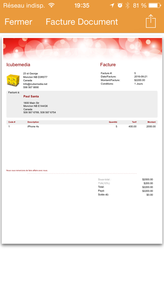The image size is (164, 291).
Task: Select the Sous-total $2000.00 amount
Action: click(148, 179)
